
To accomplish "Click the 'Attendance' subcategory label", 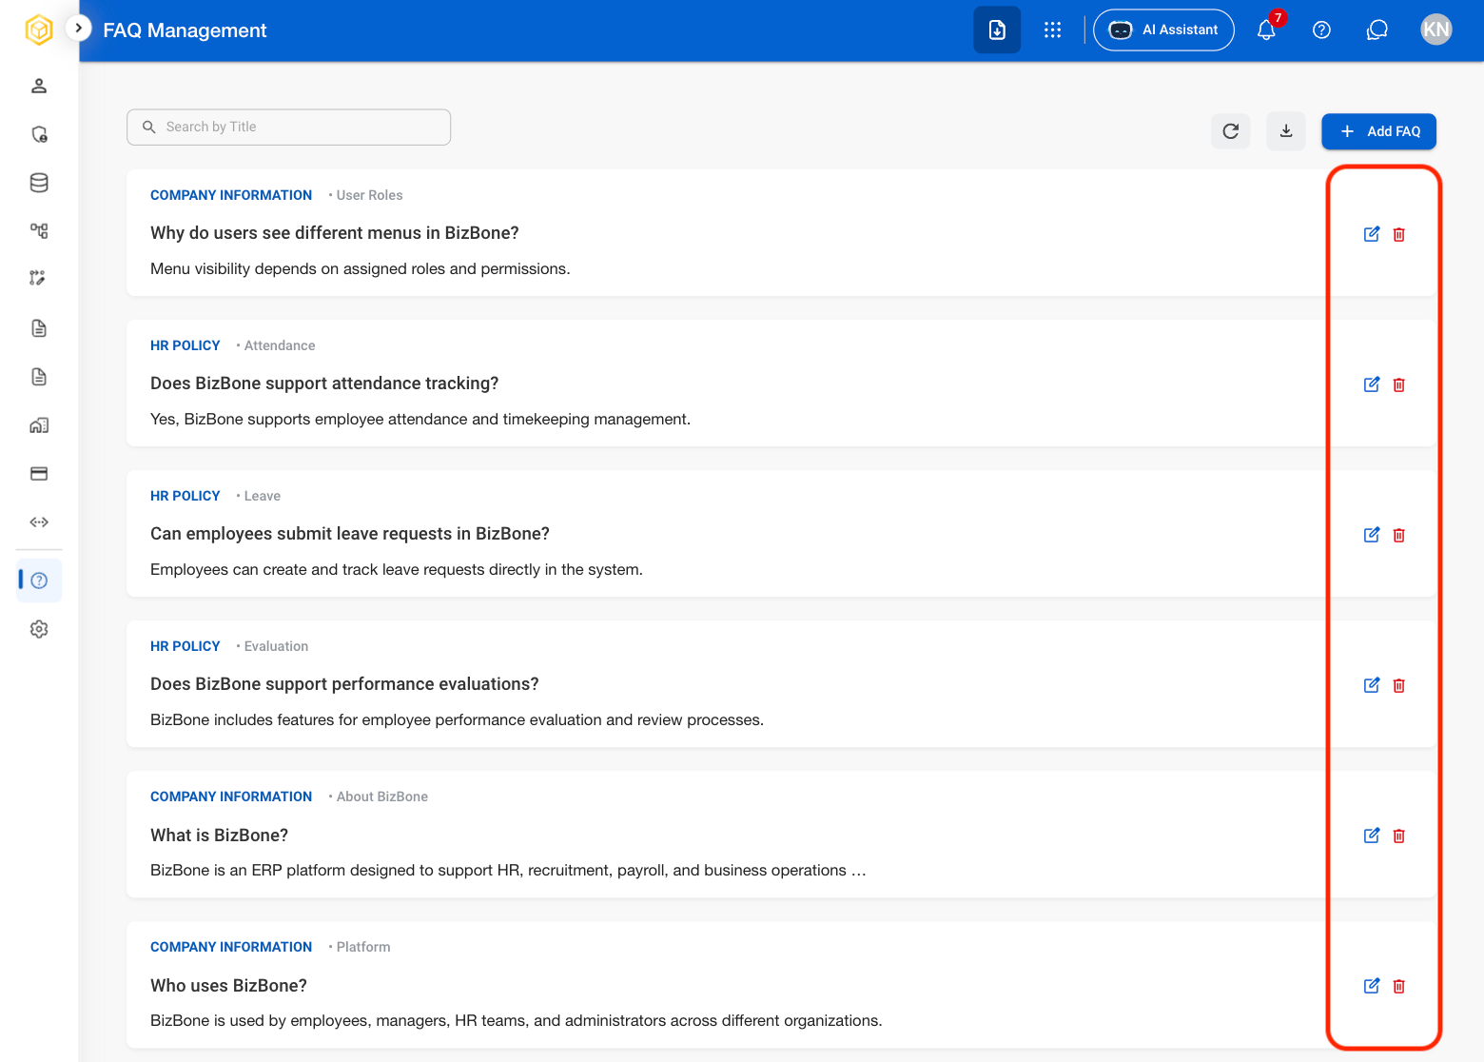I will pyautogui.click(x=280, y=345).
